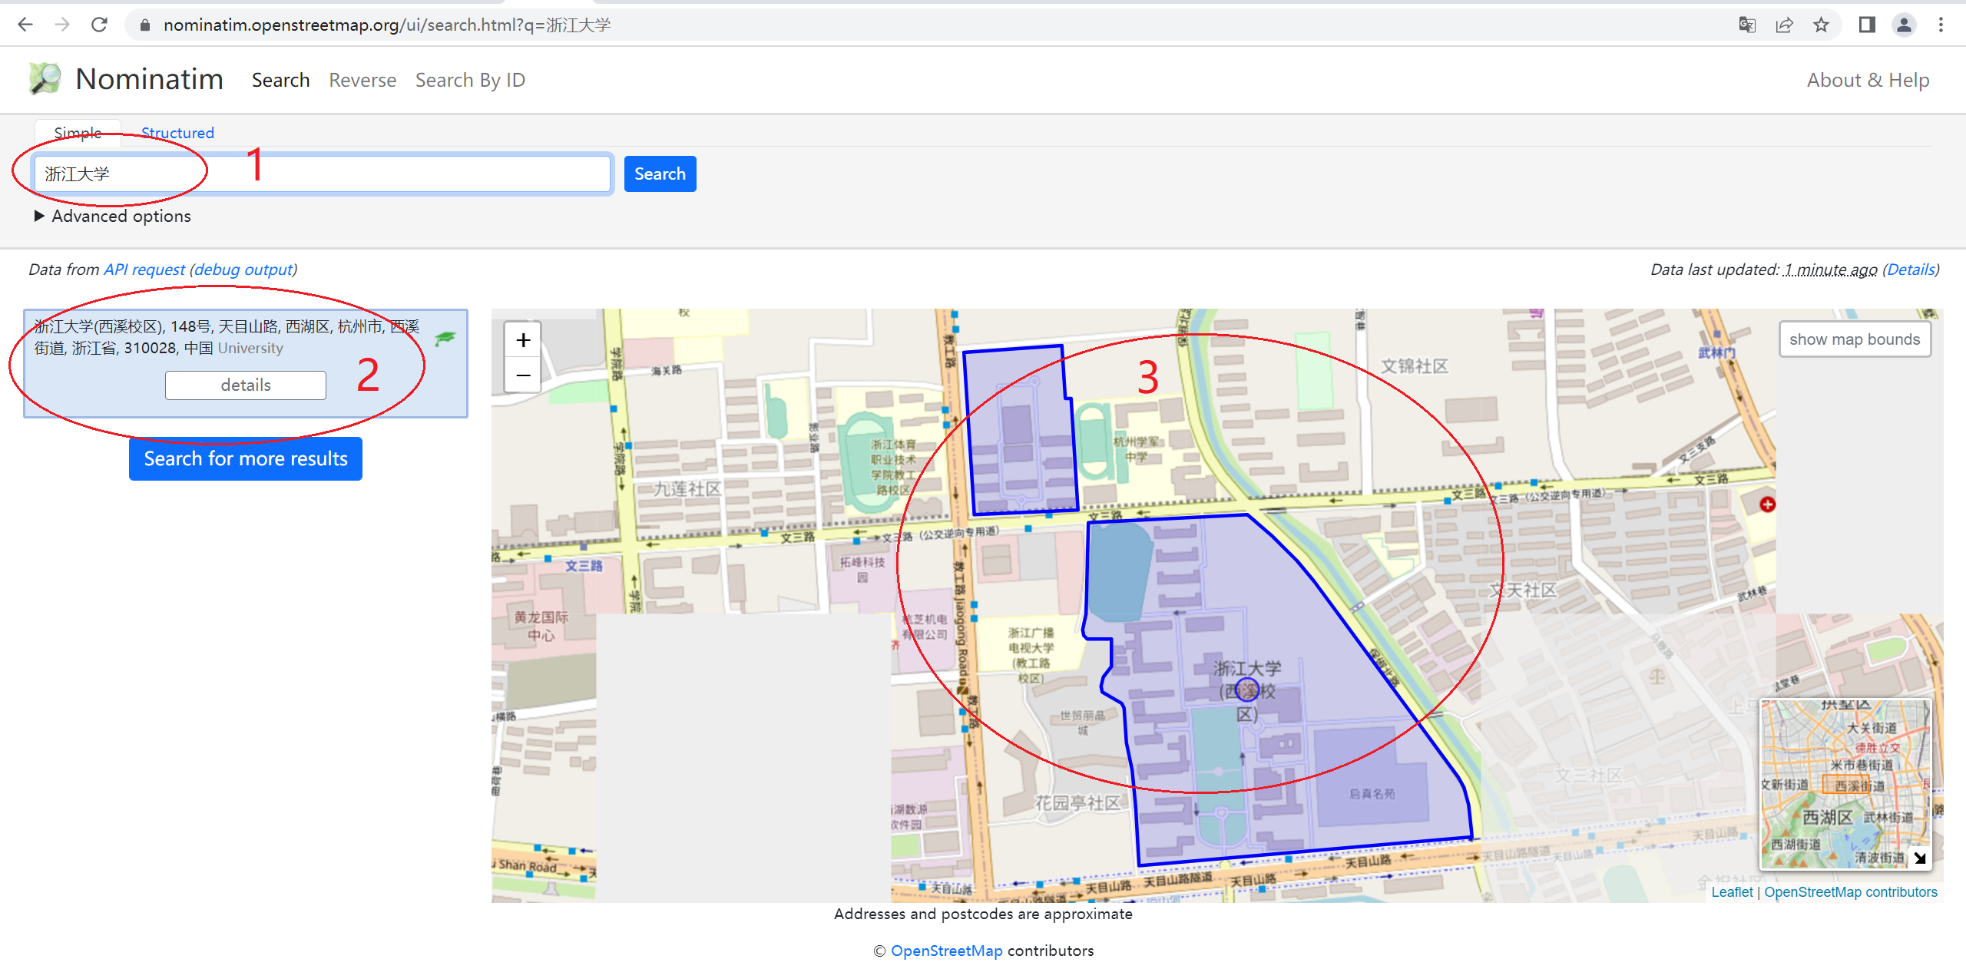Open About & Help
The width and height of the screenshot is (1966, 969).
coord(1868,80)
